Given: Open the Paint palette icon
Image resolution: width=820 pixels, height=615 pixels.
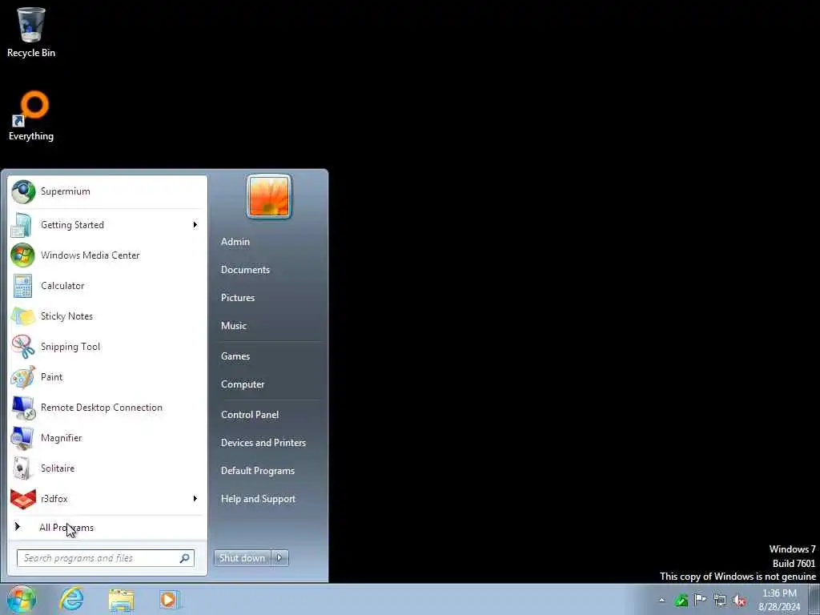Looking at the screenshot, I should [x=22, y=377].
